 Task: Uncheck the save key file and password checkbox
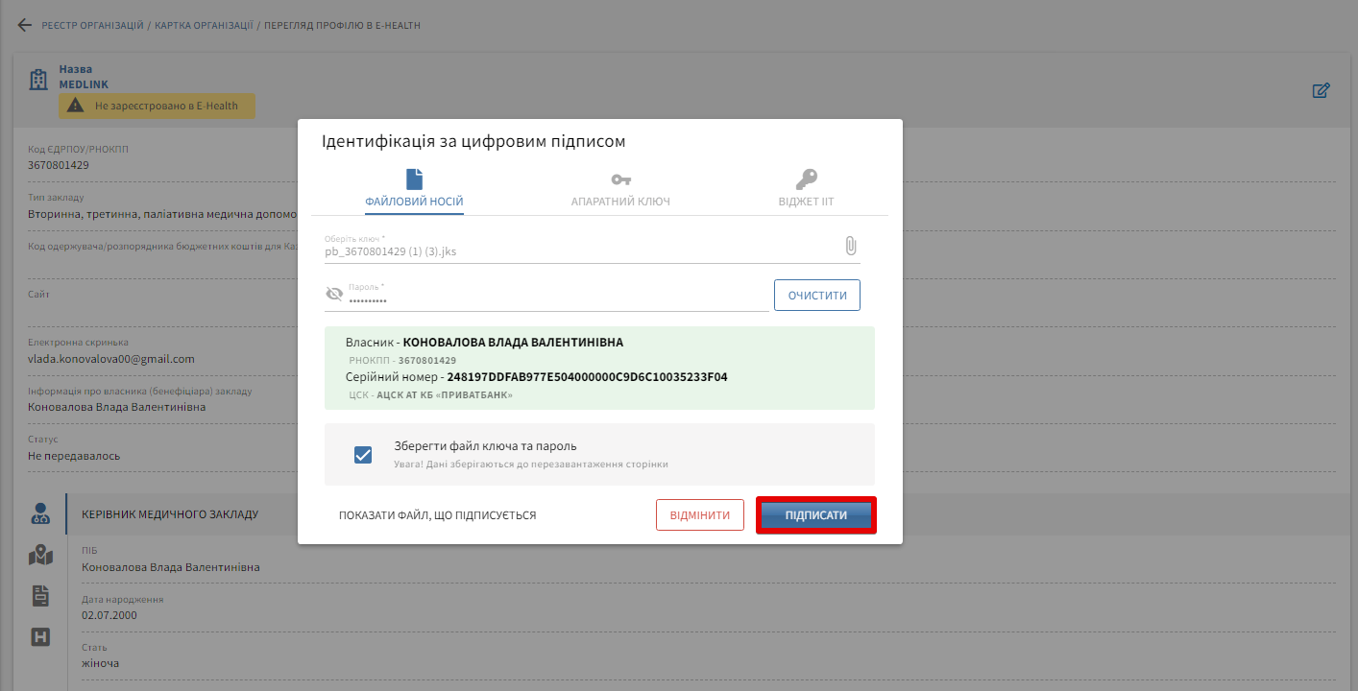pyautogui.click(x=363, y=455)
